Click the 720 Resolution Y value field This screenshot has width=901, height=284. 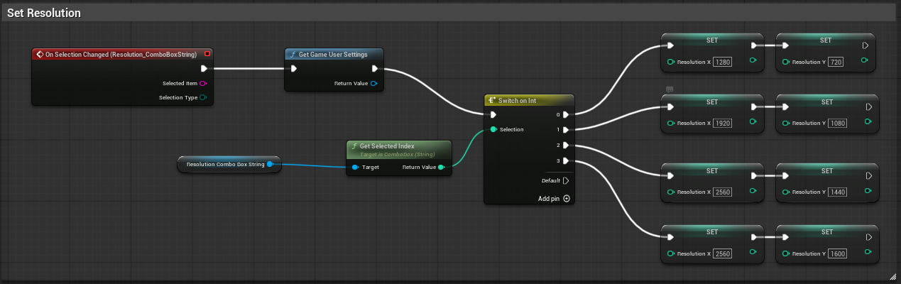click(836, 62)
